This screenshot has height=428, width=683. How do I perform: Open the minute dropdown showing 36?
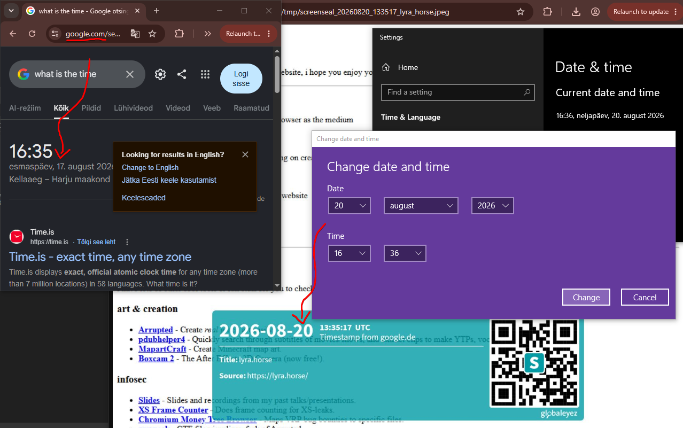(x=405, y=253)
